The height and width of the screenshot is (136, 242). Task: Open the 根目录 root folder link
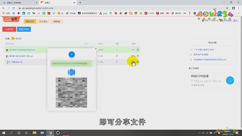point(18,39)
